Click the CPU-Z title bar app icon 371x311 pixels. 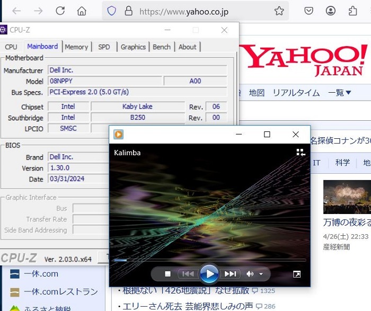(3, 30)
